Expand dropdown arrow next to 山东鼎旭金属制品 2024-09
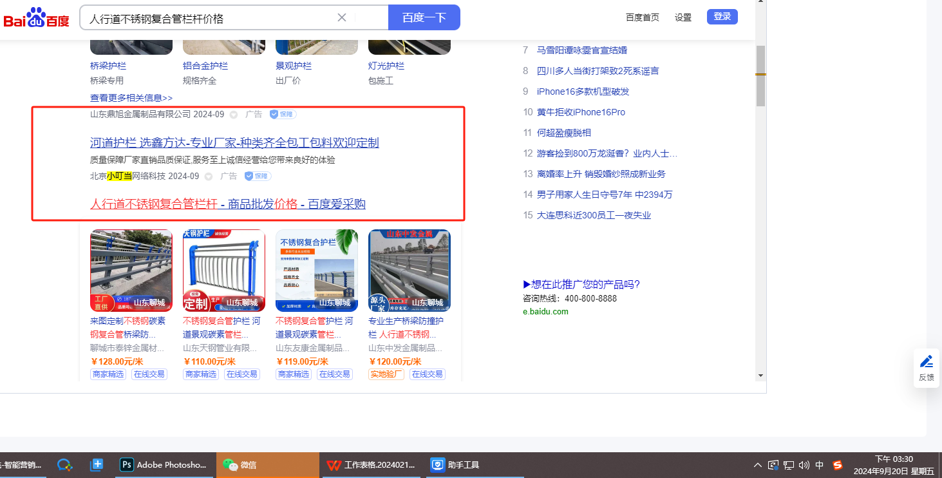Screen dimensions: 942x478 pos(234,115)
